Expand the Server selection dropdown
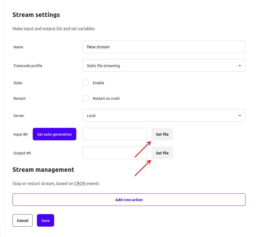 coord(164,115)
